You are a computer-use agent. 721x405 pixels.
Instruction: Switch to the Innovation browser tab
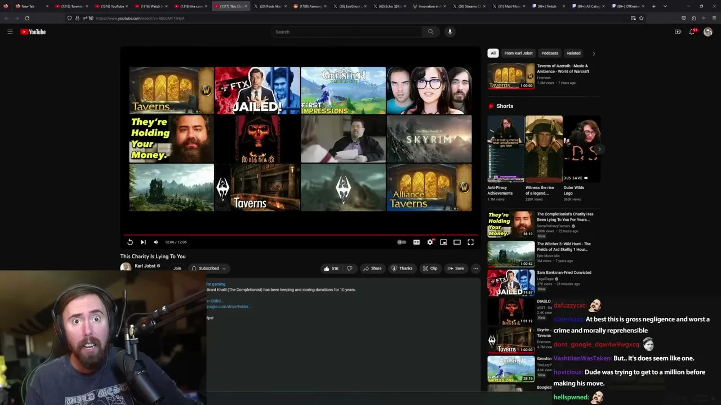(430, 6)
